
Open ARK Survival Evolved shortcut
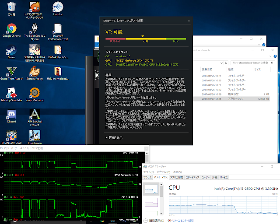[35, 118]
